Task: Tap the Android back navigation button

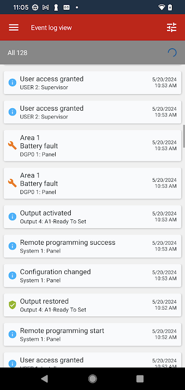Action: coord(44,379)
